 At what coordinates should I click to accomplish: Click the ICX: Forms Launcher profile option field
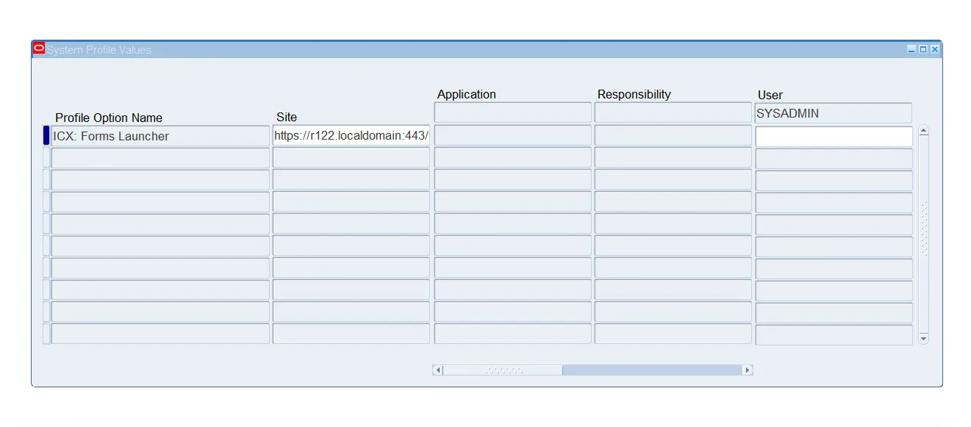159,136
